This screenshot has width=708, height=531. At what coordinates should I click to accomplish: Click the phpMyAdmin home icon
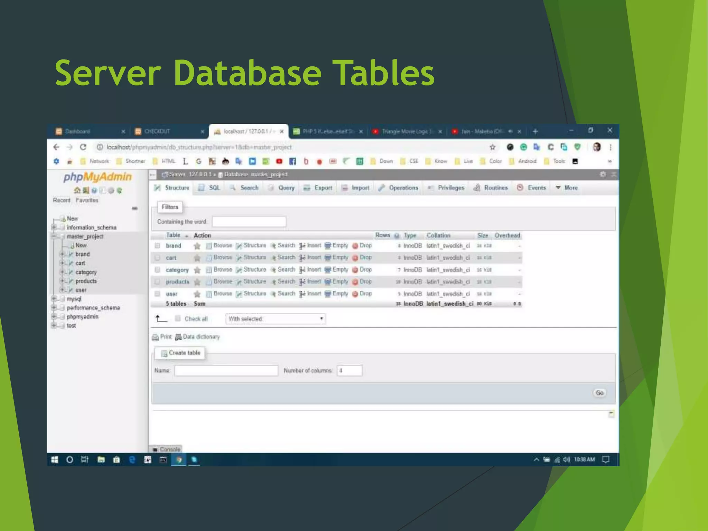click(x=77, y=190)
